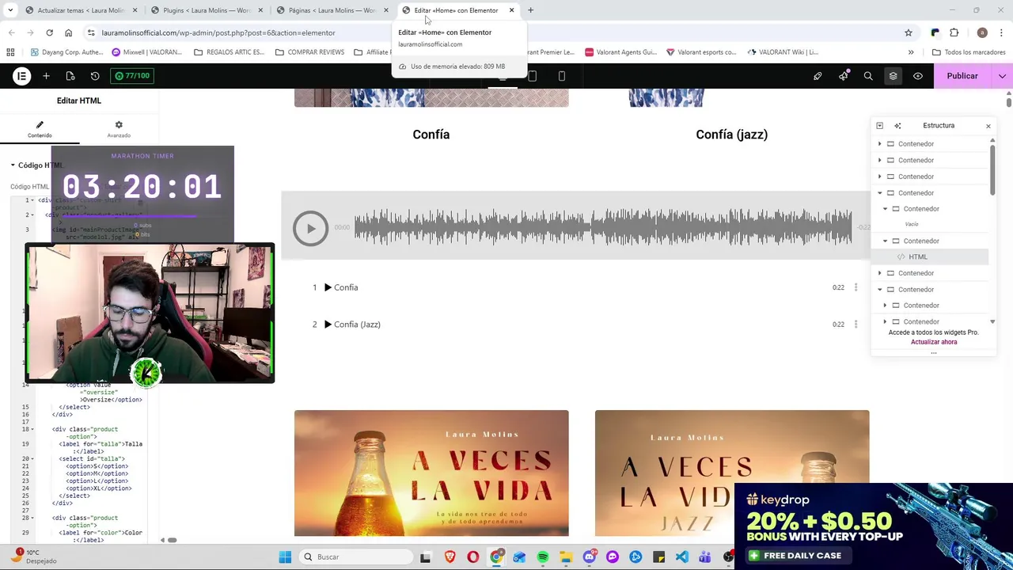Open the Elementor main menu logo
Image resolution: width=1013 pixels, height=570 pixels.
coord(21,76)
